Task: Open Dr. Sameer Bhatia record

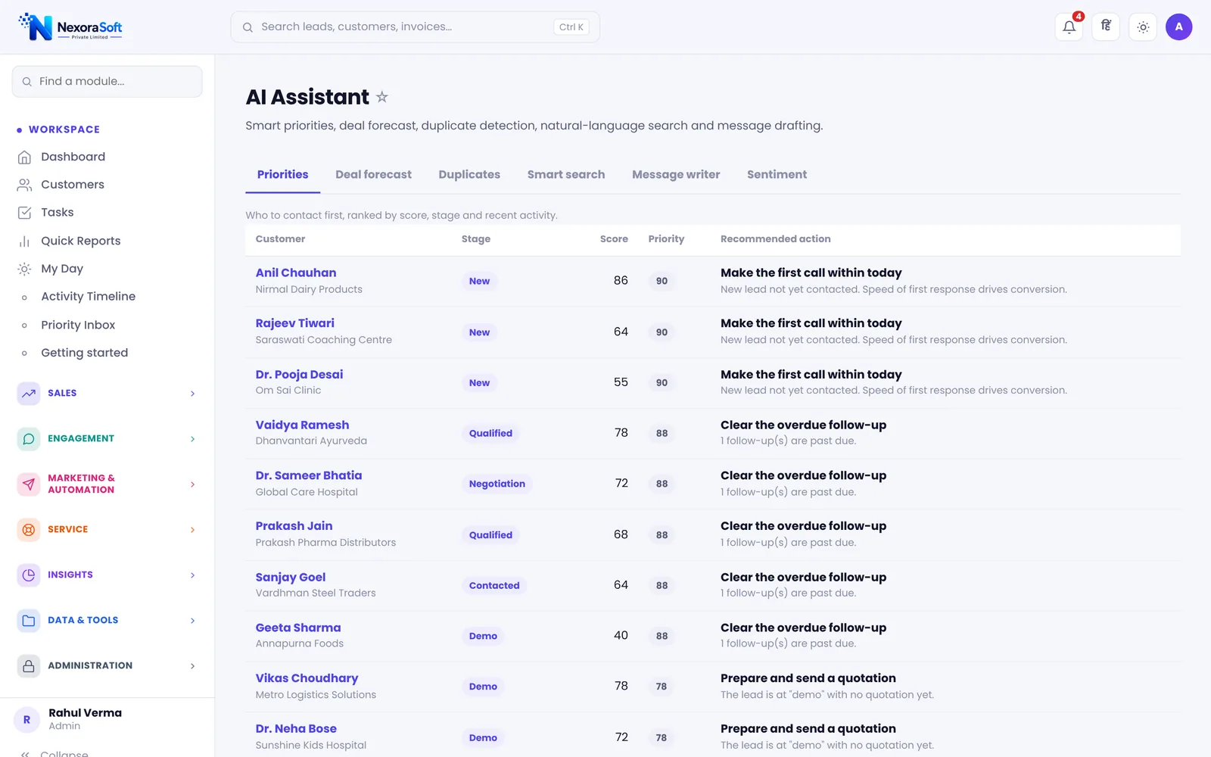Action: click(309, 475)
